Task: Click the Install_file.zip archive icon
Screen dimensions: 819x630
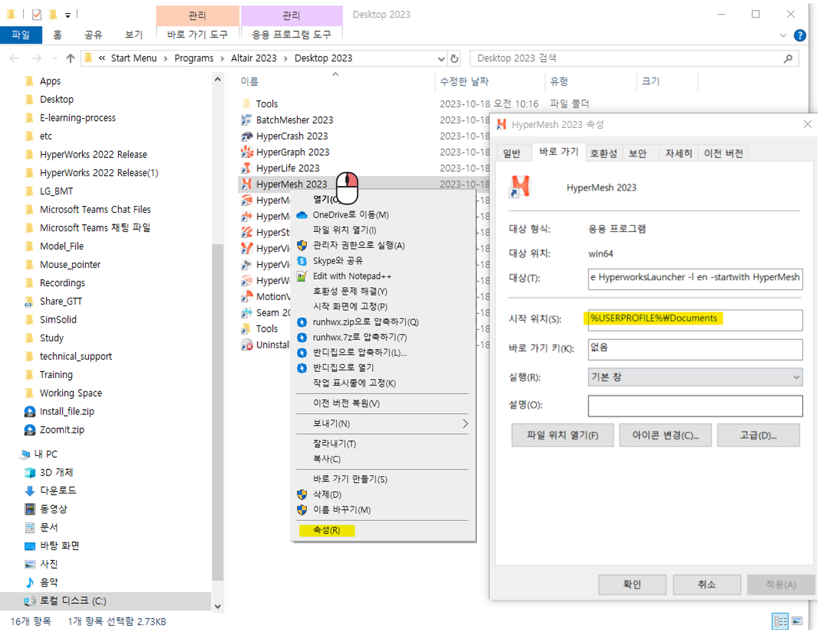Action: coord(29,411)
